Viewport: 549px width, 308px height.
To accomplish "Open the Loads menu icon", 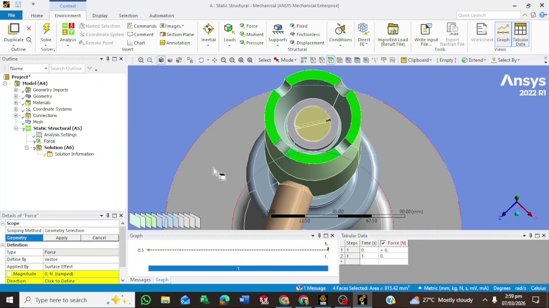I will [229, 29].
